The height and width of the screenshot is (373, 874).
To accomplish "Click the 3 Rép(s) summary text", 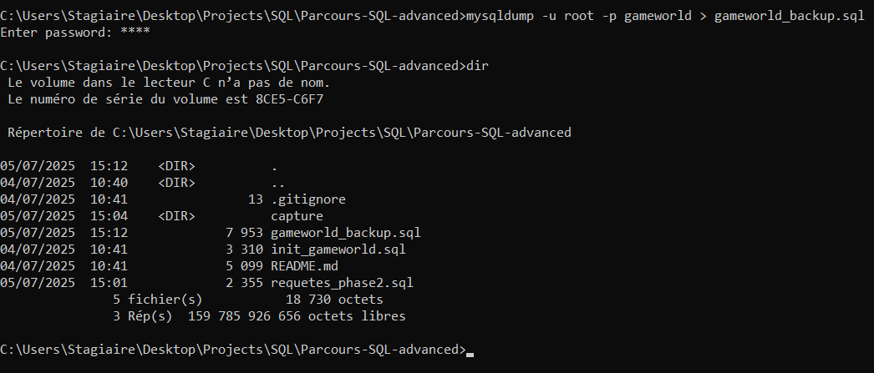I will (143, 316).
